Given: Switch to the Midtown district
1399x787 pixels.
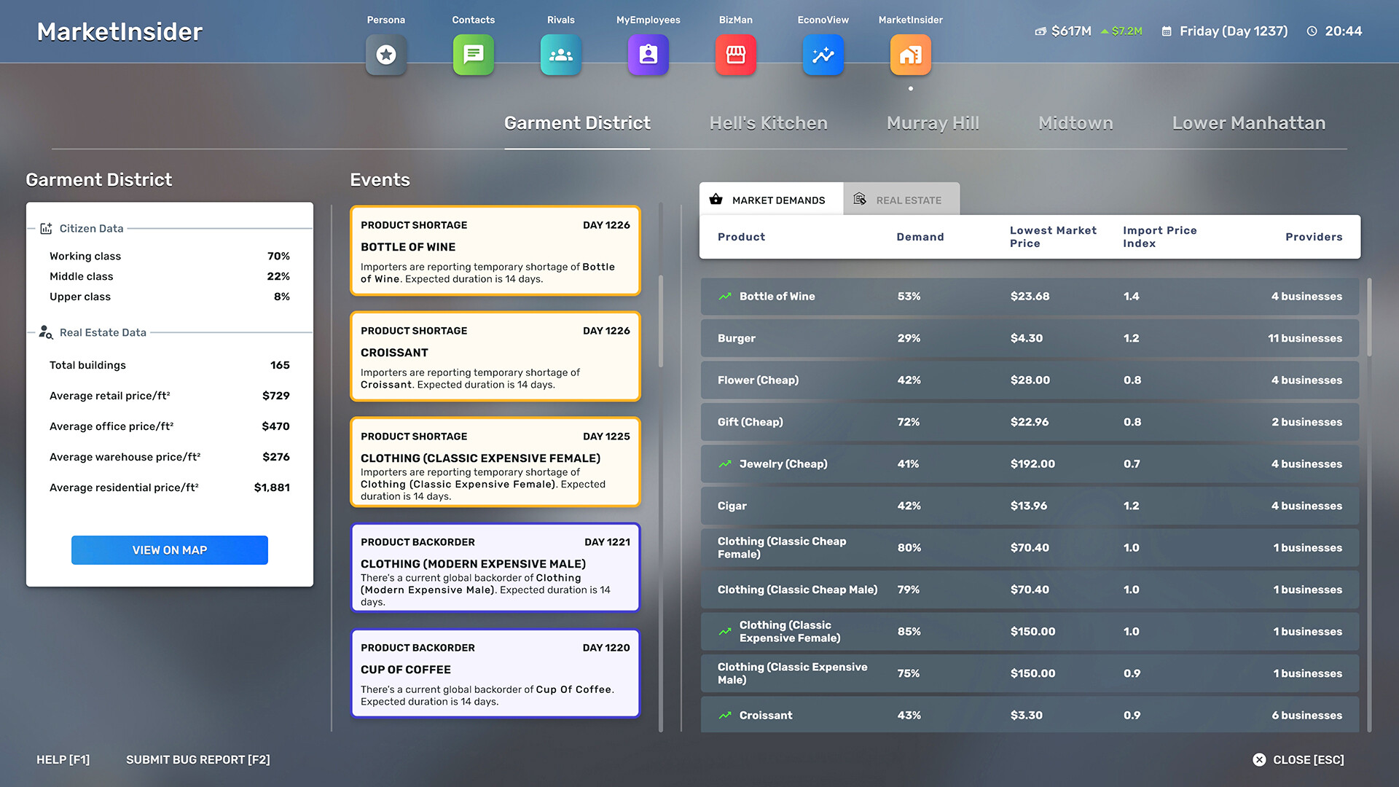Looking at the screenshot, I should (x=1075, y=122).
